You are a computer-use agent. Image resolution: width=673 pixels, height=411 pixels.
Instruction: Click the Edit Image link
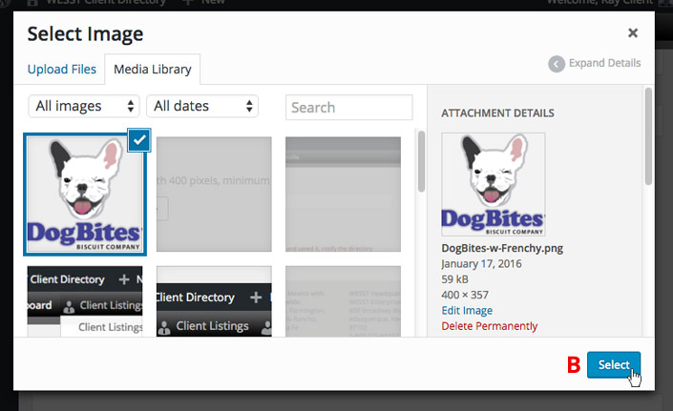[467, 310]
